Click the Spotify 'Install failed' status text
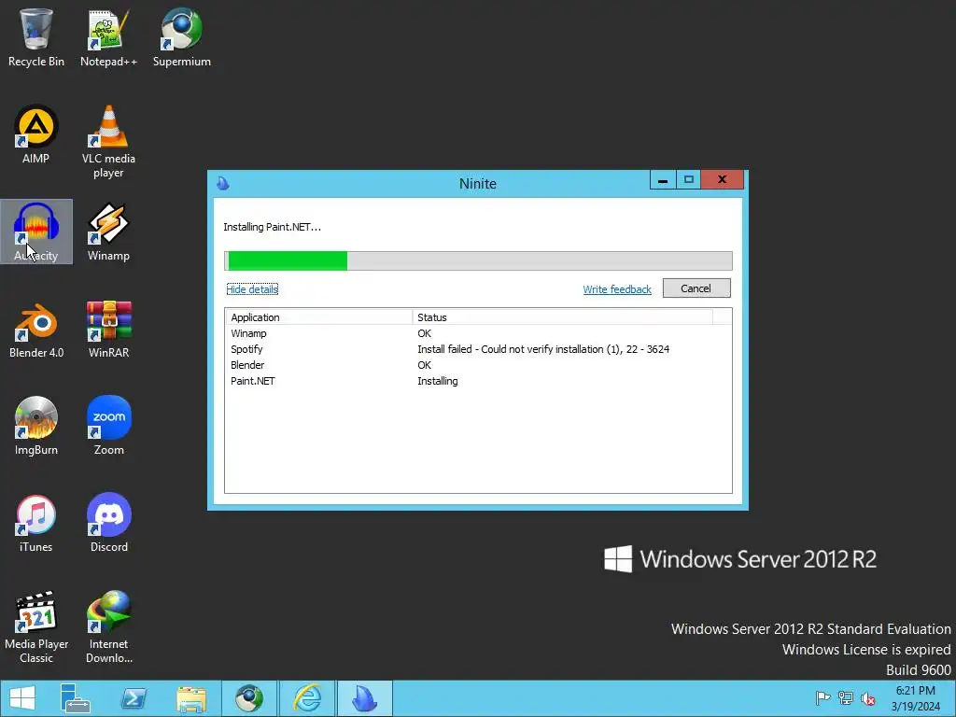This screenshot has height=717, width=956. (543, 349)
